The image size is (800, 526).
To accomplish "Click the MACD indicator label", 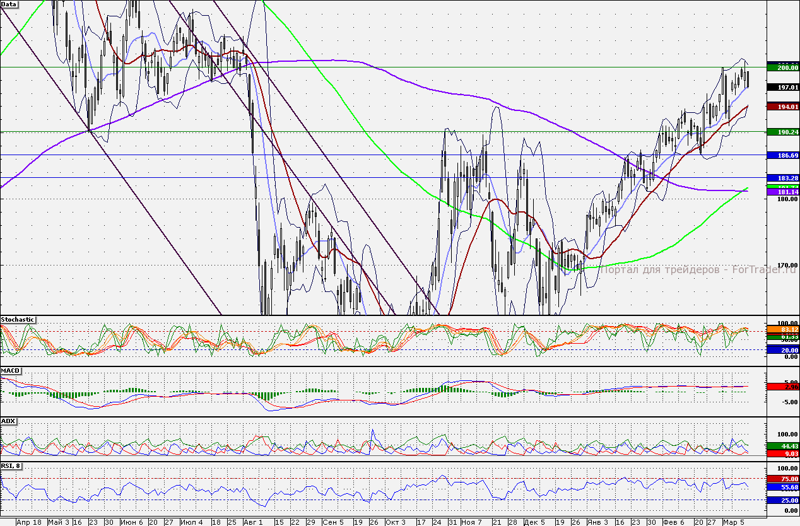I will pyautogui.click(x=9, y=370).
